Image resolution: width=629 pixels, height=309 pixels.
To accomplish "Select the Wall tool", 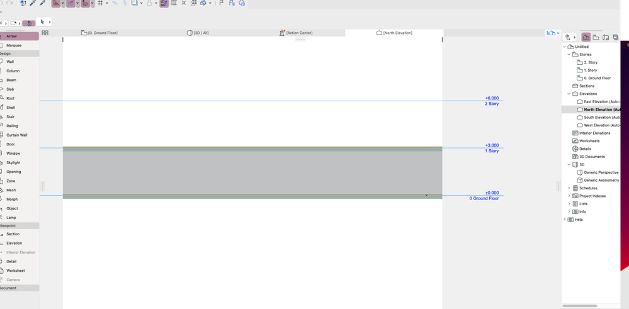I will [20, 62].
